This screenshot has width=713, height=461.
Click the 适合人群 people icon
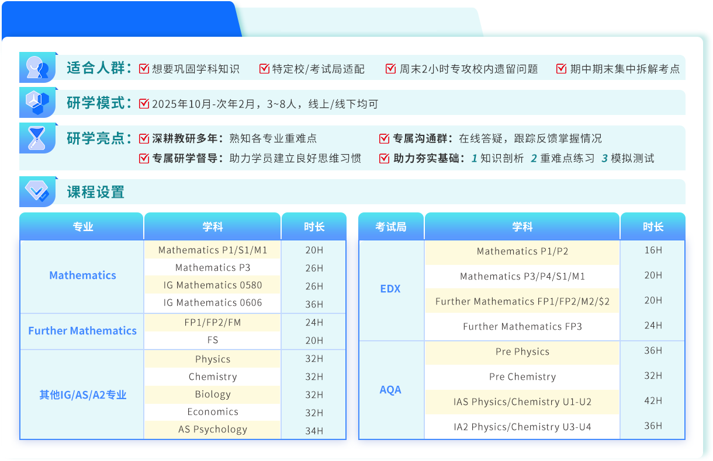click(37, 68)
